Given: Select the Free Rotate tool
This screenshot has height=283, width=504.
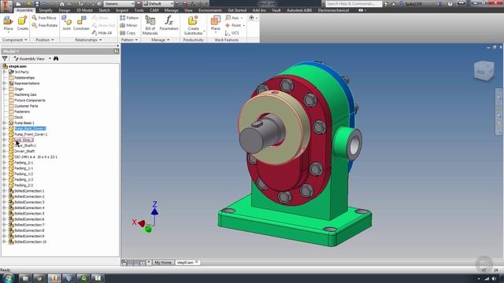Looking at the screenshot, I should tap(45, 25).
